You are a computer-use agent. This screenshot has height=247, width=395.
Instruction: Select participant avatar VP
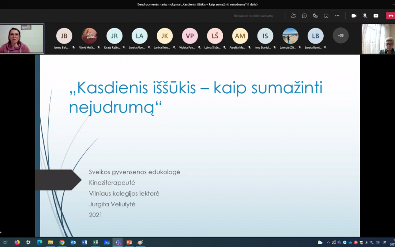tap(190, 36)
